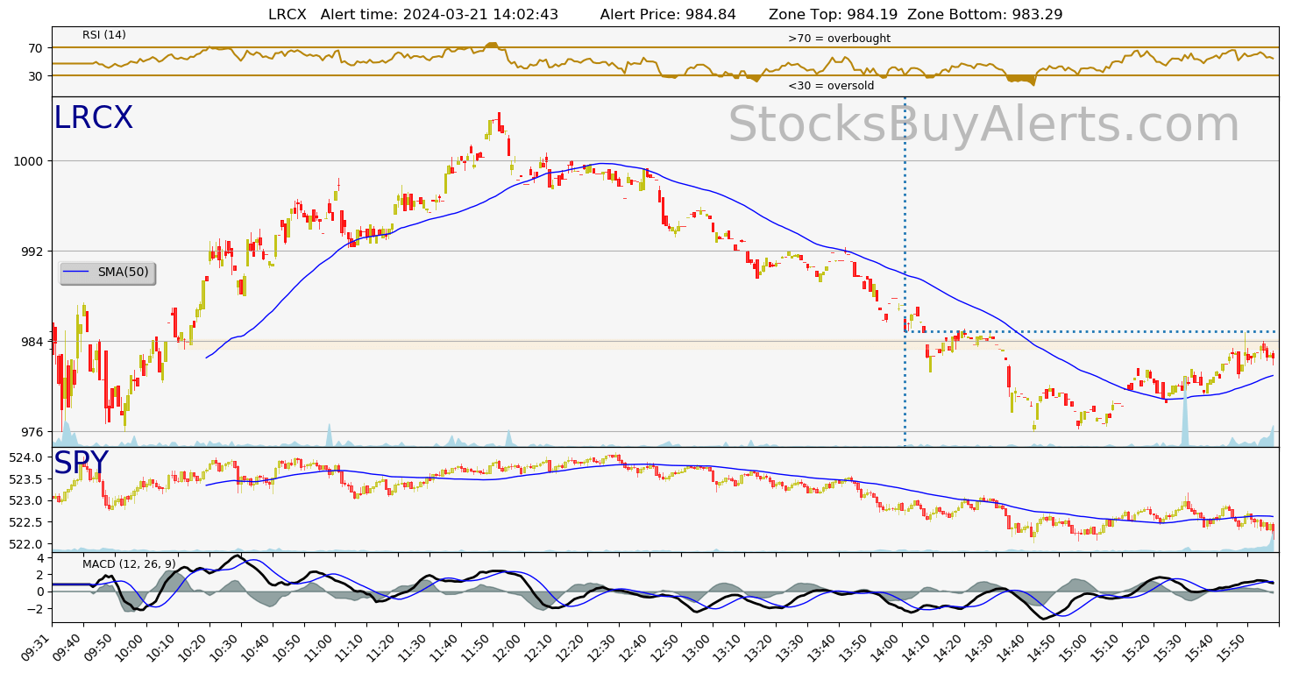The image size is (1292, 673).
Task: Click the MACD 4 axis label
Action: 40,558
